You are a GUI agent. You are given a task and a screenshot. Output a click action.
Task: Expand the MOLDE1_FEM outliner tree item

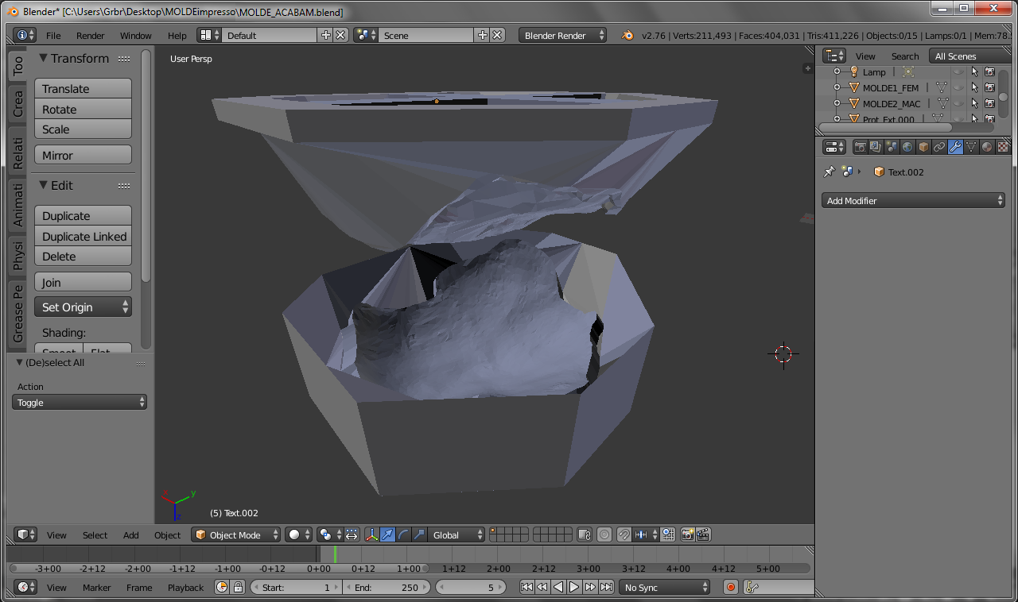click(837, 87)
